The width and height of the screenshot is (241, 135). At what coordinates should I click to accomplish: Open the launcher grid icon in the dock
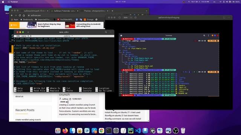coord(58,130)
